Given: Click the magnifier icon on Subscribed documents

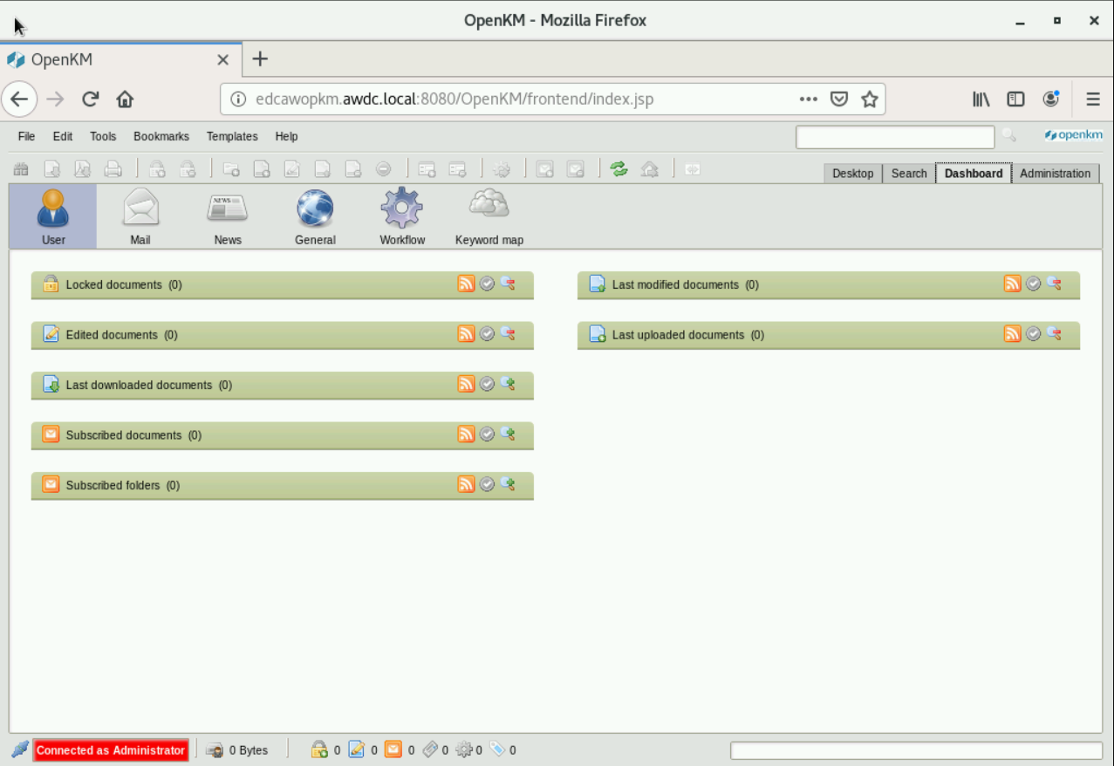Looking at the screenshot, I should click(x=508, y=434).
